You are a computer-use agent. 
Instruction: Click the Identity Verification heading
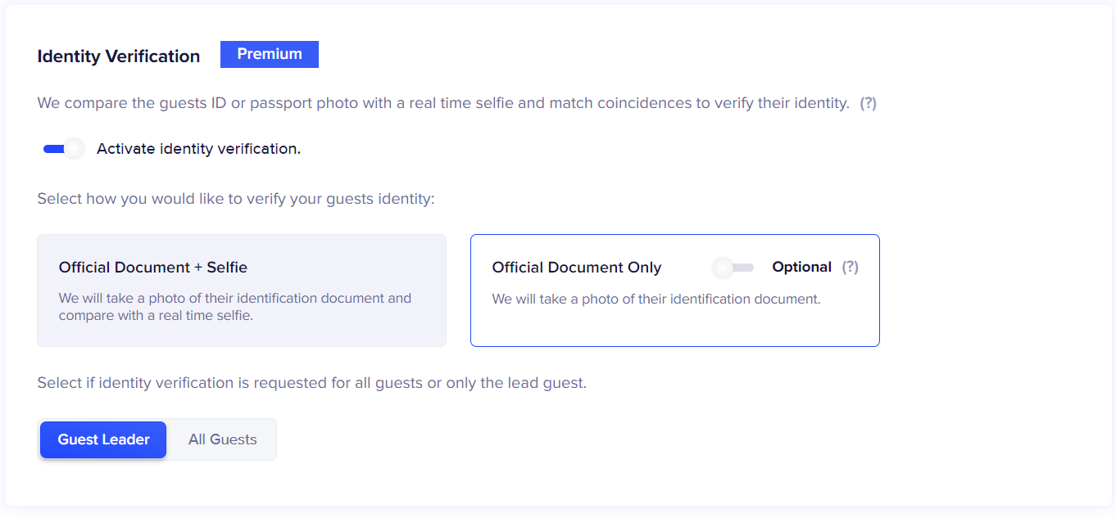point(119,56)
